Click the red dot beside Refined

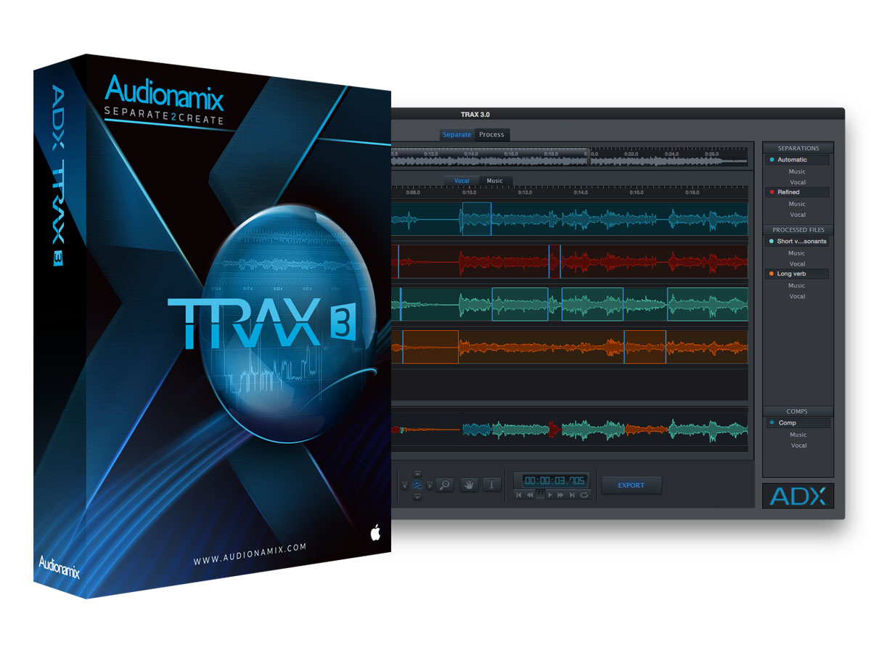(x=771, y=192)
